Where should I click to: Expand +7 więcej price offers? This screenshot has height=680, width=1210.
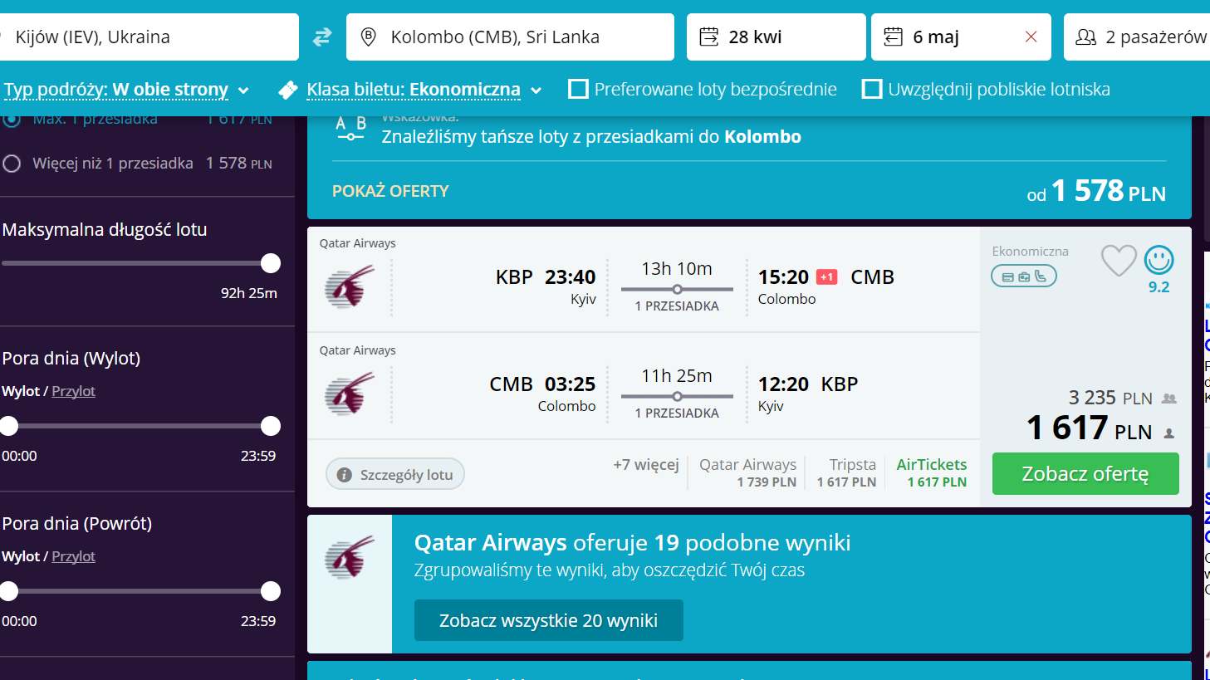[x=646, y=465]
